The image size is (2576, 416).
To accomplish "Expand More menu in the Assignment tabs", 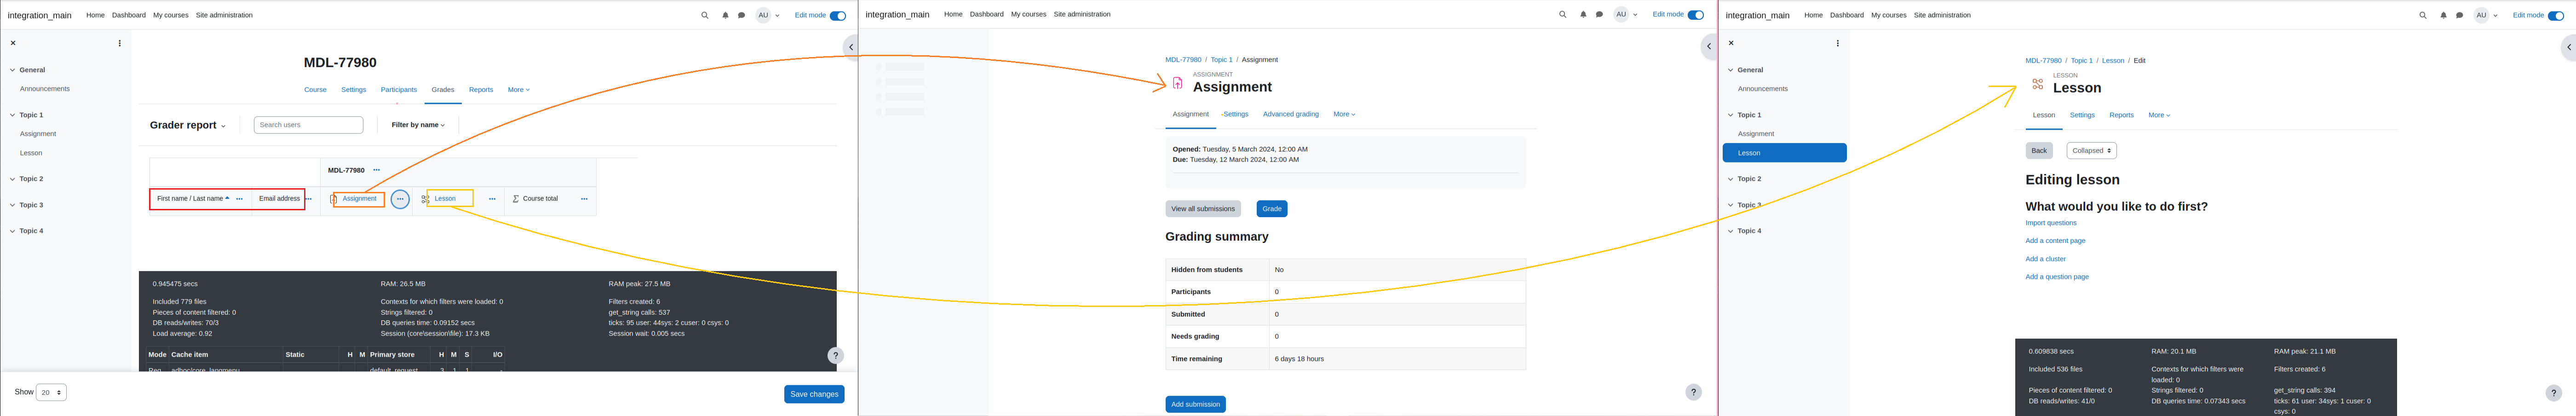I will 1344,114.
